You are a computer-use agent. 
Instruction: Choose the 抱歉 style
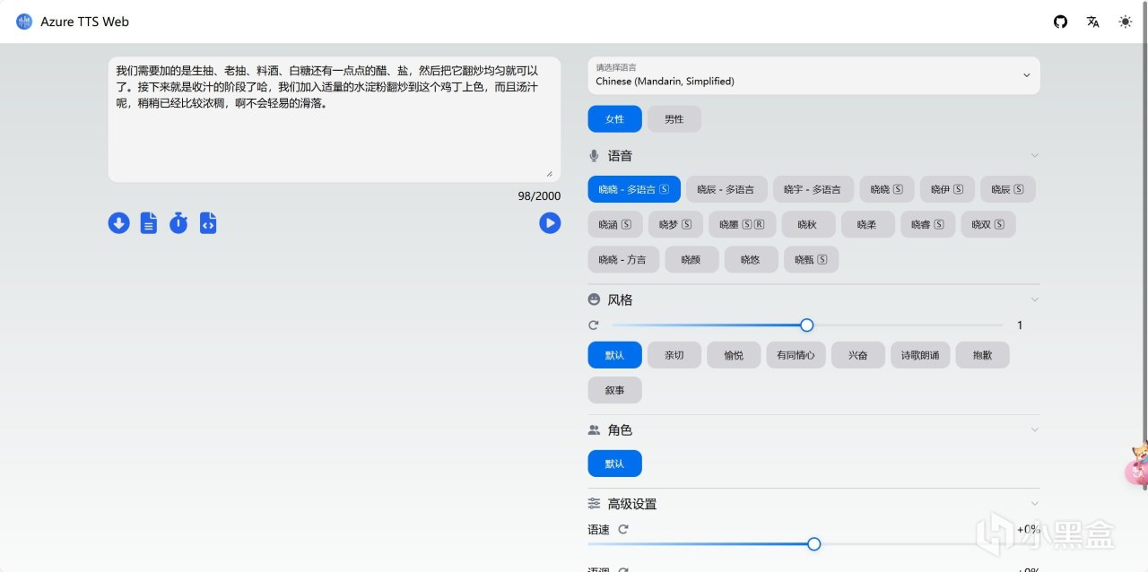click(982, 355)
